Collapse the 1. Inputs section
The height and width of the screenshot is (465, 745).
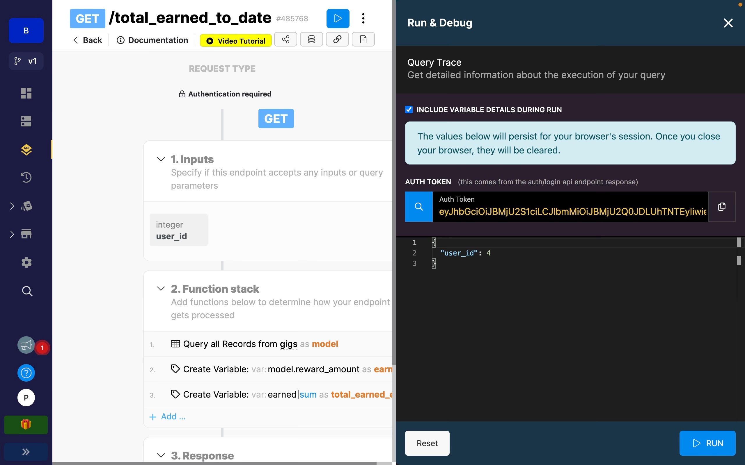(161, 159)
